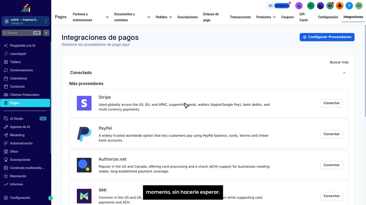Focus the Buscar search field
The width and height of the screenshot is (366, 205).
(x=22, y=33)
